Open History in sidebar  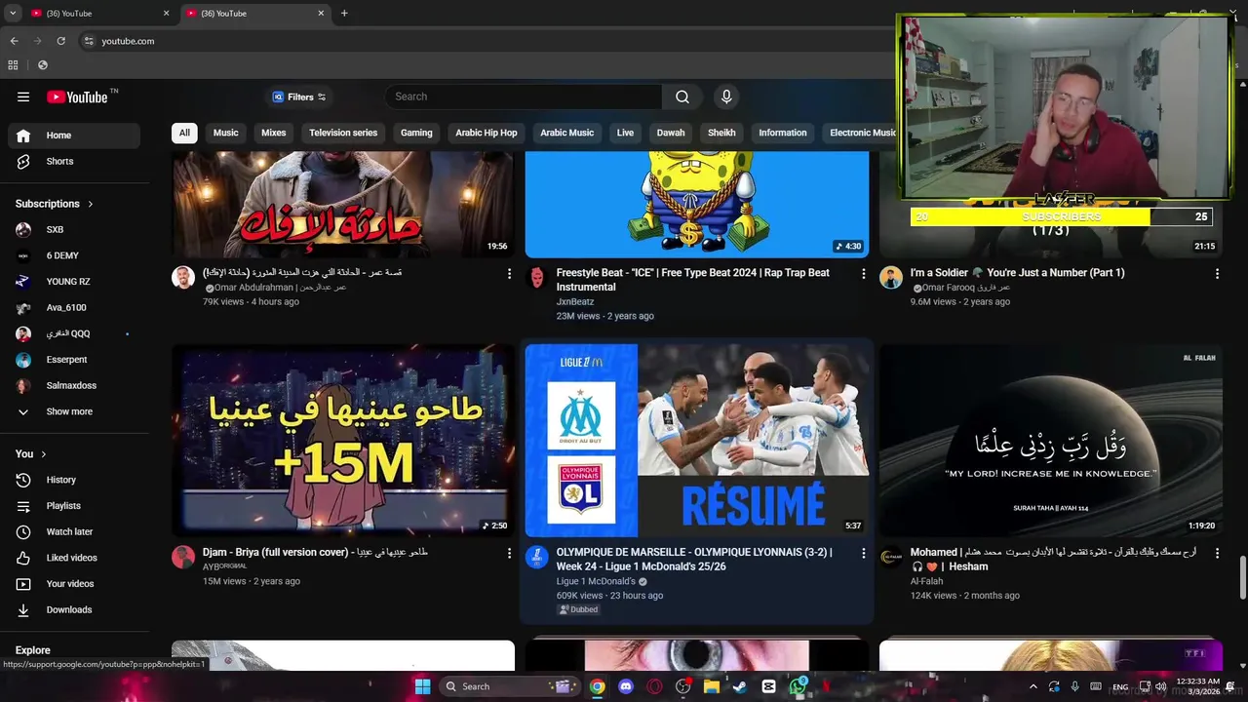74,480
